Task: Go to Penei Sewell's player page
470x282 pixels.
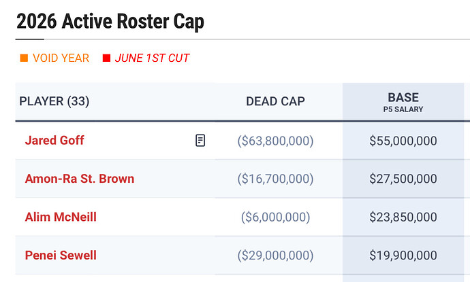Action: pyautogui.click(x=61, y=255)
